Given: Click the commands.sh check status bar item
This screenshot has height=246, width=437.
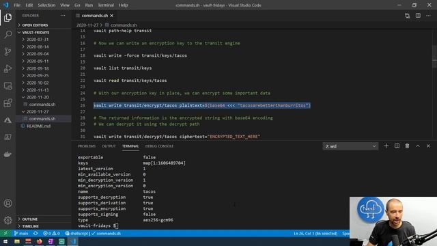Looking at the screenshot, I should 106,234.
